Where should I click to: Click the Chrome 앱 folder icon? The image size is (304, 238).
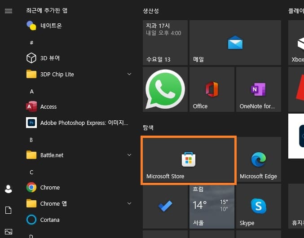pos(31,203)
